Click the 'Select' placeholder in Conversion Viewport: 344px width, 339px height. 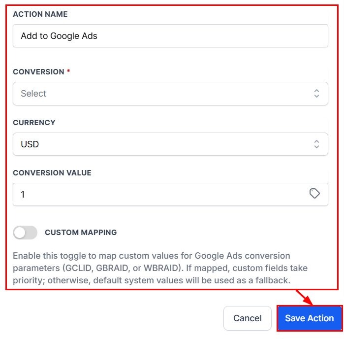[x=33, y=94]
